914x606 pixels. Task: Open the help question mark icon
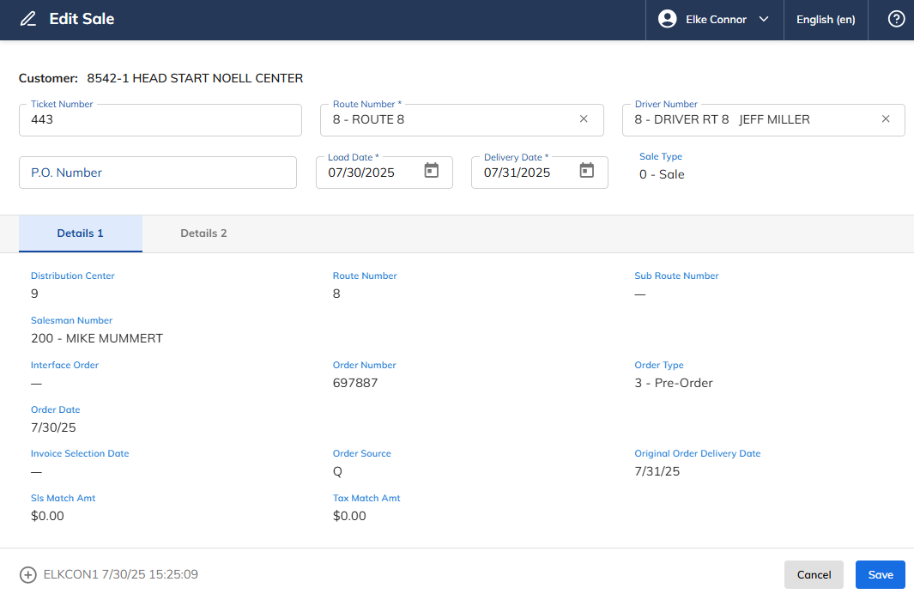[896, 19]
